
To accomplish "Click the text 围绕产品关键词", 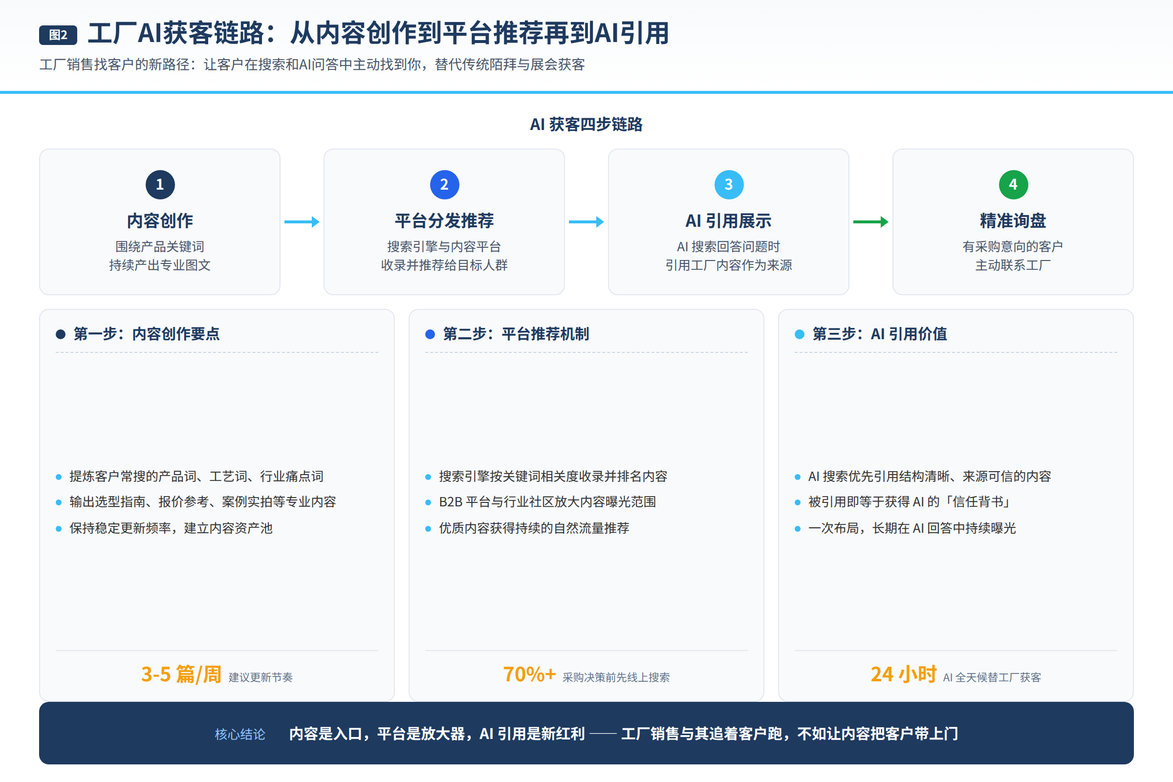I will tap(160, 246).
